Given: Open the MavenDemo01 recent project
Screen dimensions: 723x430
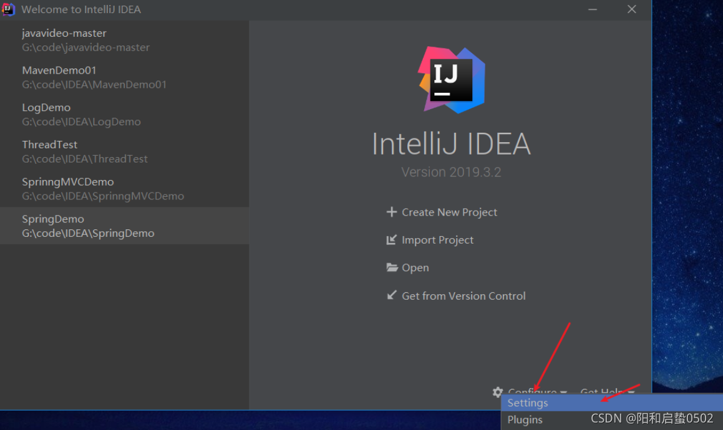Looking at the screenshot, I should tap(94, 77).
